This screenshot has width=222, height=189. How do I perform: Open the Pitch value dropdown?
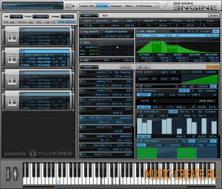(40, 17)
